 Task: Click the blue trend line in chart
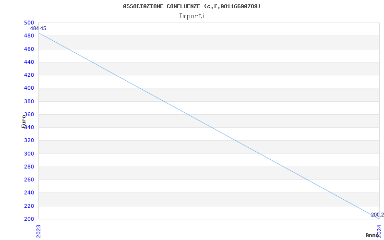(x=209, y=126)
